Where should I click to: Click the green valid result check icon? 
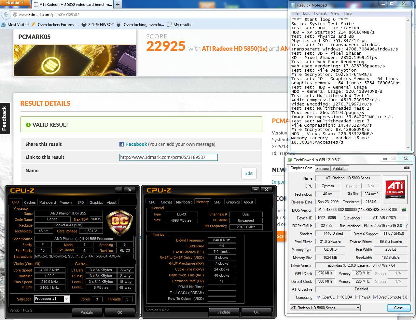(28, 125)
